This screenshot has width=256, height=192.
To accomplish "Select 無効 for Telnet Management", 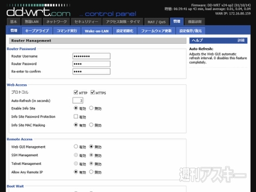I will pyautogui.click(x=91, y=163).
